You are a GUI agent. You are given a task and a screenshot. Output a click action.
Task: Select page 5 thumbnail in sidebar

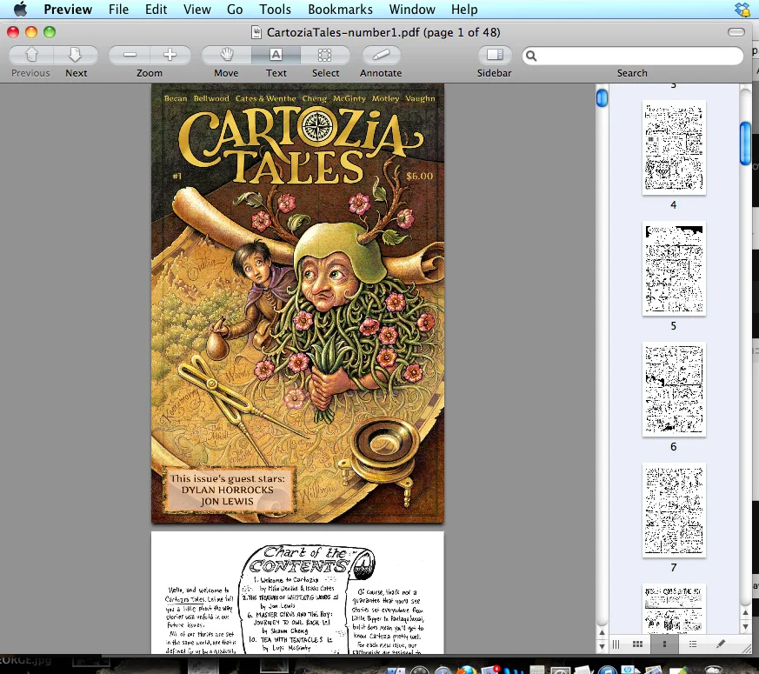pyautogui.click(x=674, y=269)
